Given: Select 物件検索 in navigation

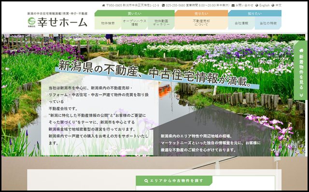Looking at the screenshot, I should coord(108,23).
